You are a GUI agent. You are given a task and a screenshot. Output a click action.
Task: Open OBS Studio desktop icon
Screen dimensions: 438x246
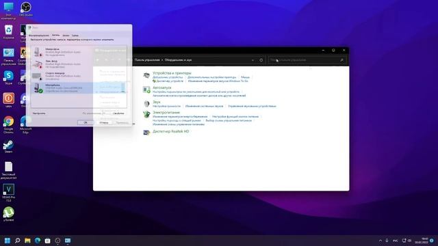coord(26,9)
